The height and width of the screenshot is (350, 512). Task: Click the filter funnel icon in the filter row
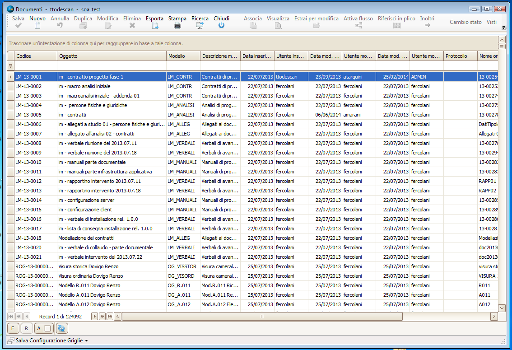11,66
